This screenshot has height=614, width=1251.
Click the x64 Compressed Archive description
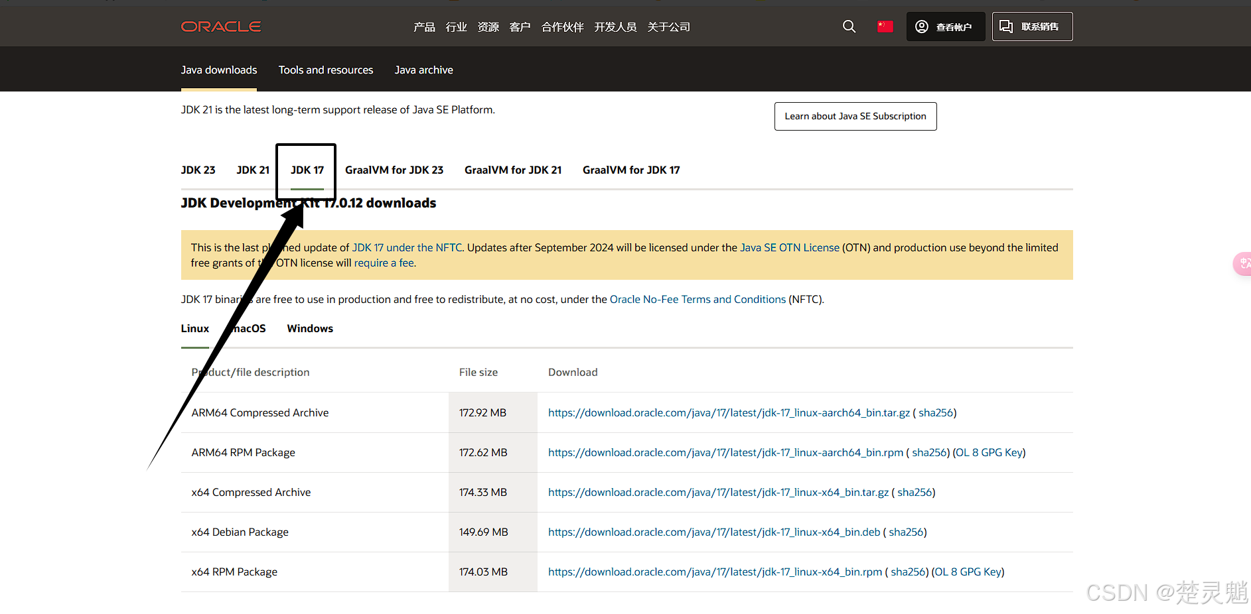[251, 492]
